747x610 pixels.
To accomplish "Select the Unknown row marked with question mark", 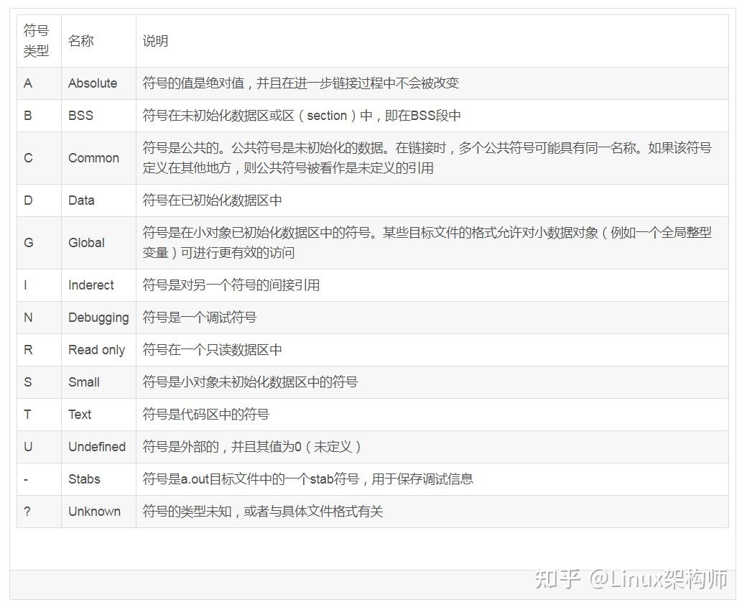I will point(287,512).
